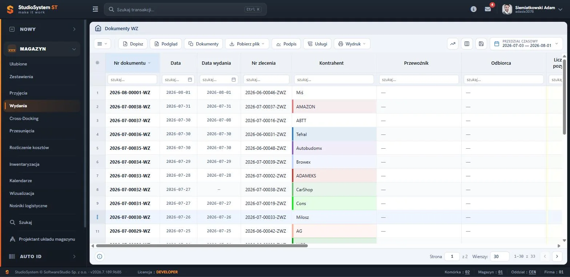570x277 pixels.
Task: Open Projektant układu magazynu
Action: (x=42, y=239)
